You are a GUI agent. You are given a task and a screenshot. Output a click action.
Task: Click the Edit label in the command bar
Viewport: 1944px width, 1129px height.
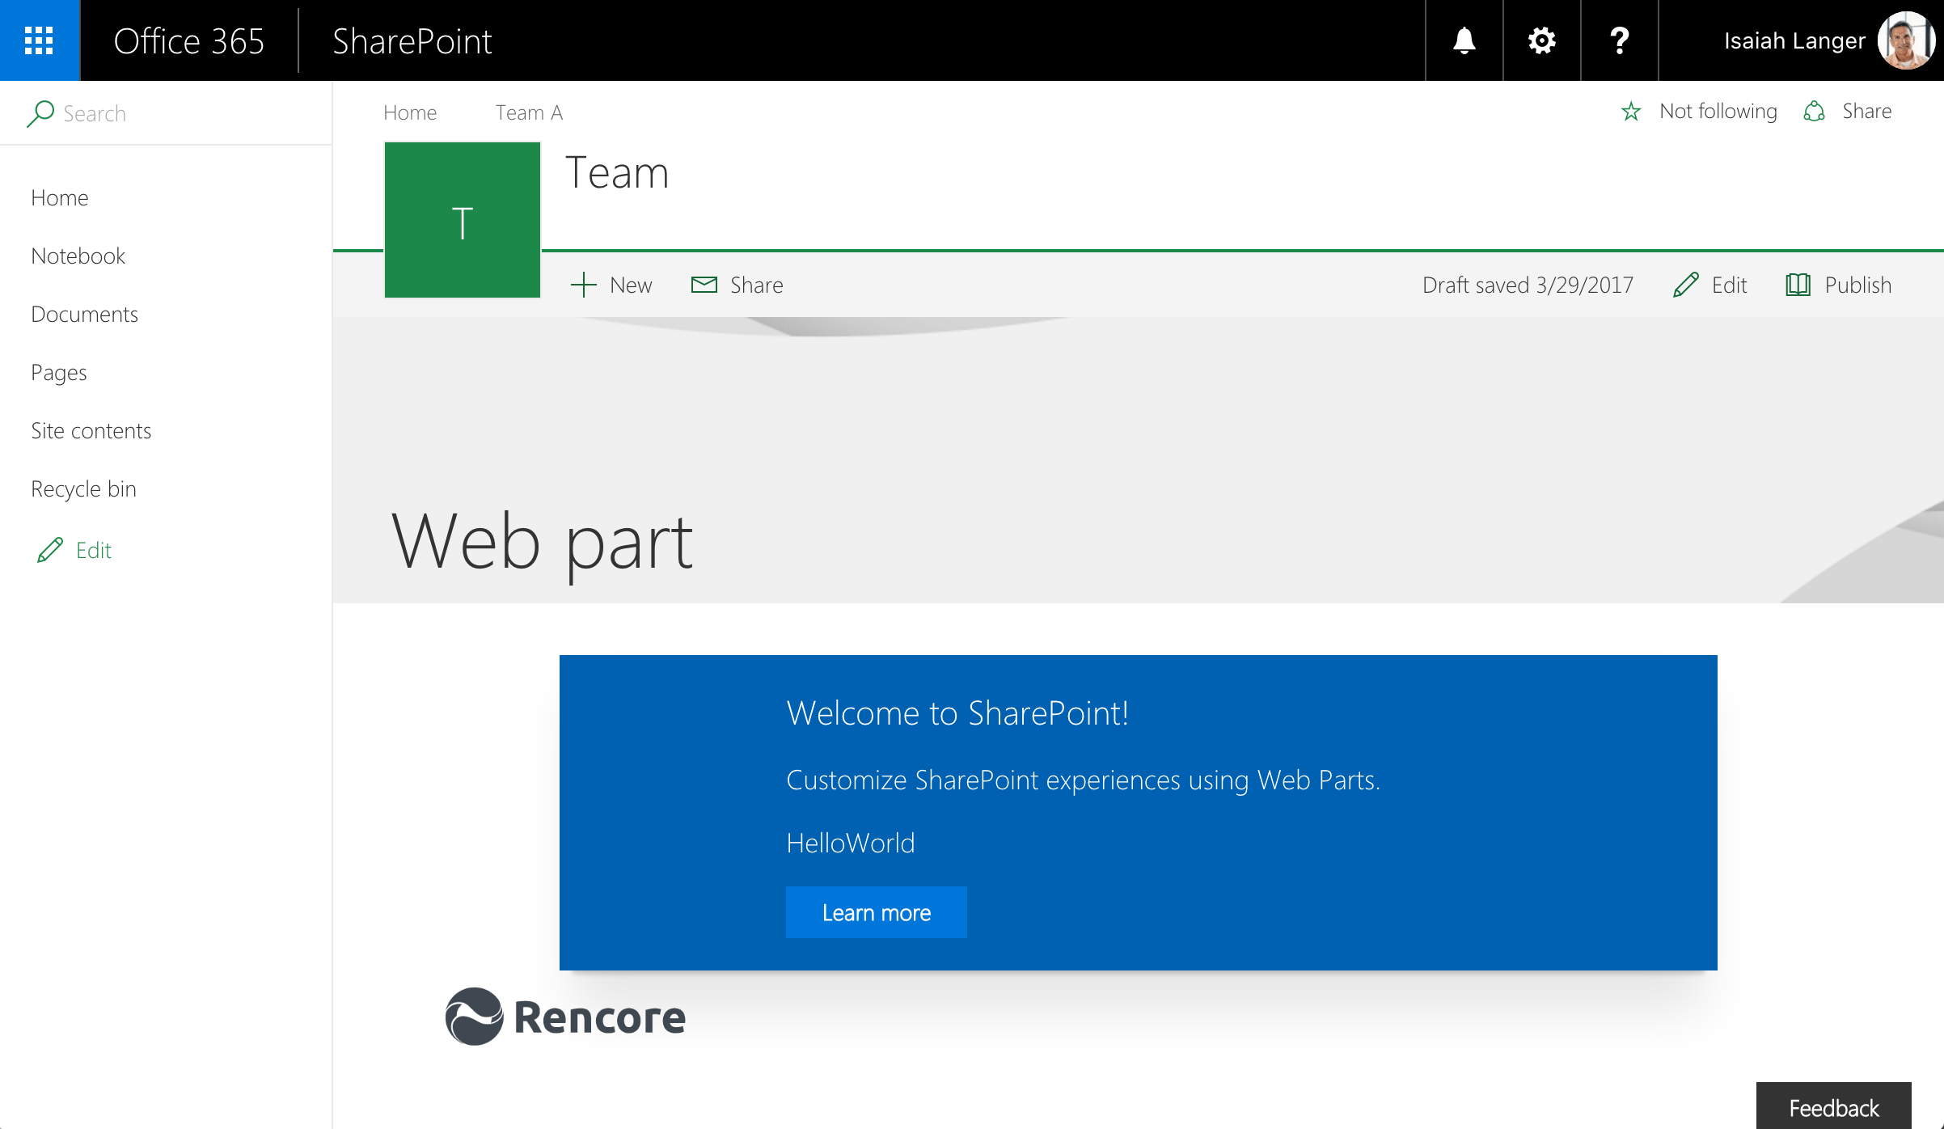pyautogui.click(x=1729, y=285)
